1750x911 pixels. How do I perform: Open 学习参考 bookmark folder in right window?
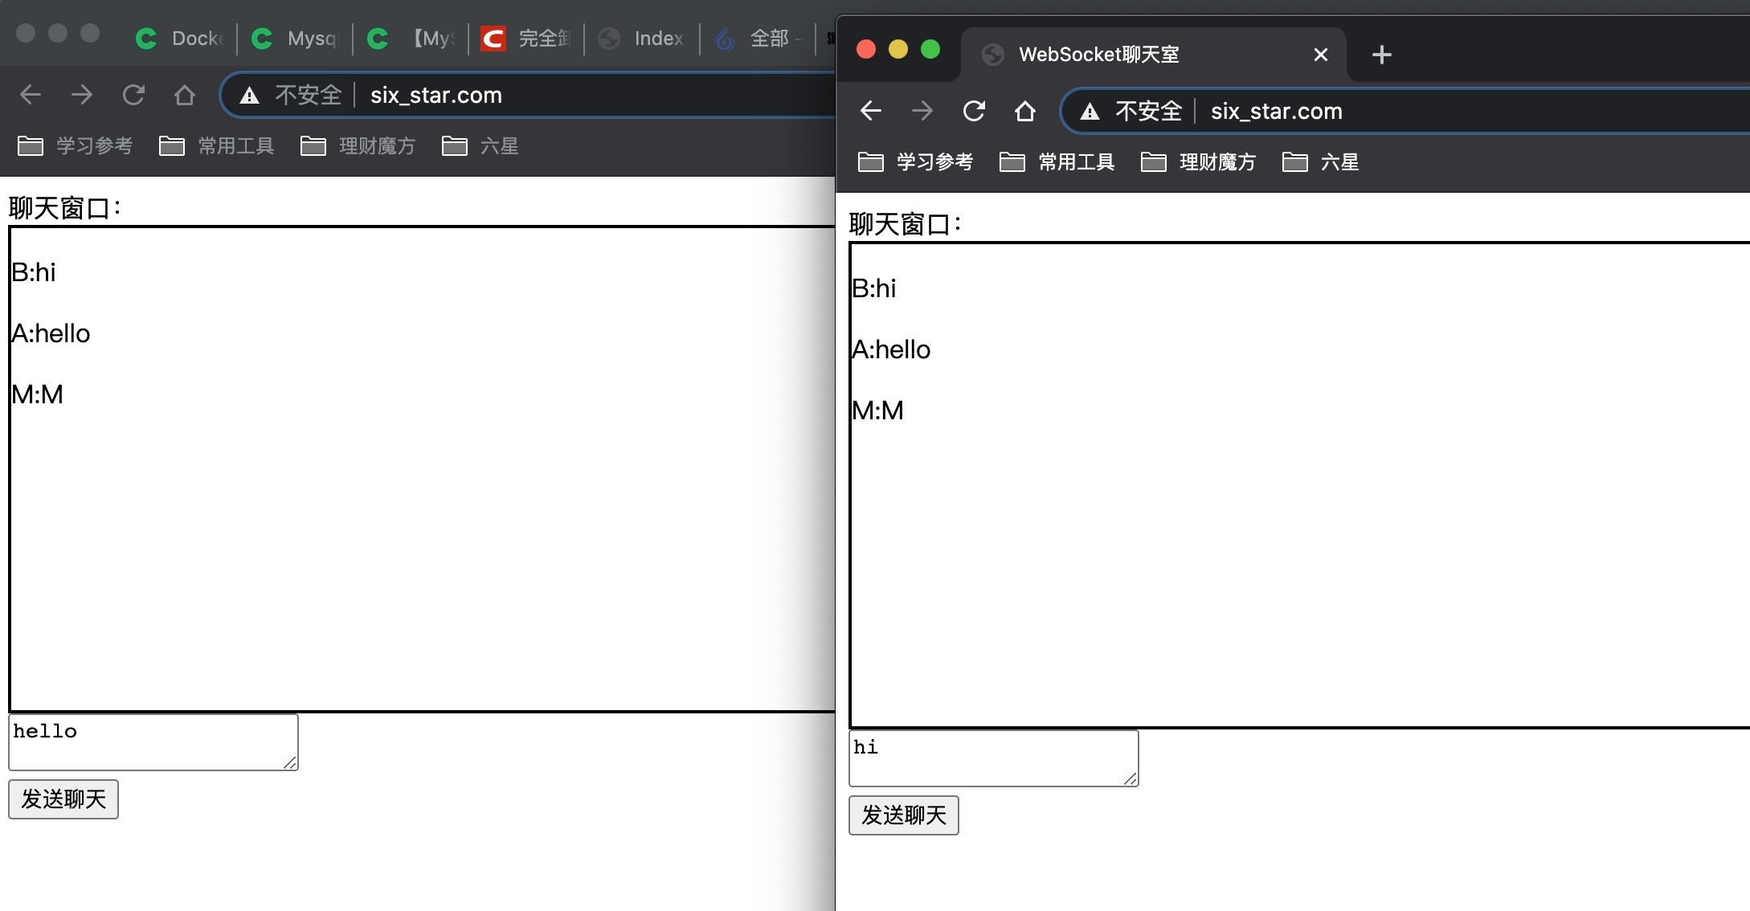(x=916, y=162)
